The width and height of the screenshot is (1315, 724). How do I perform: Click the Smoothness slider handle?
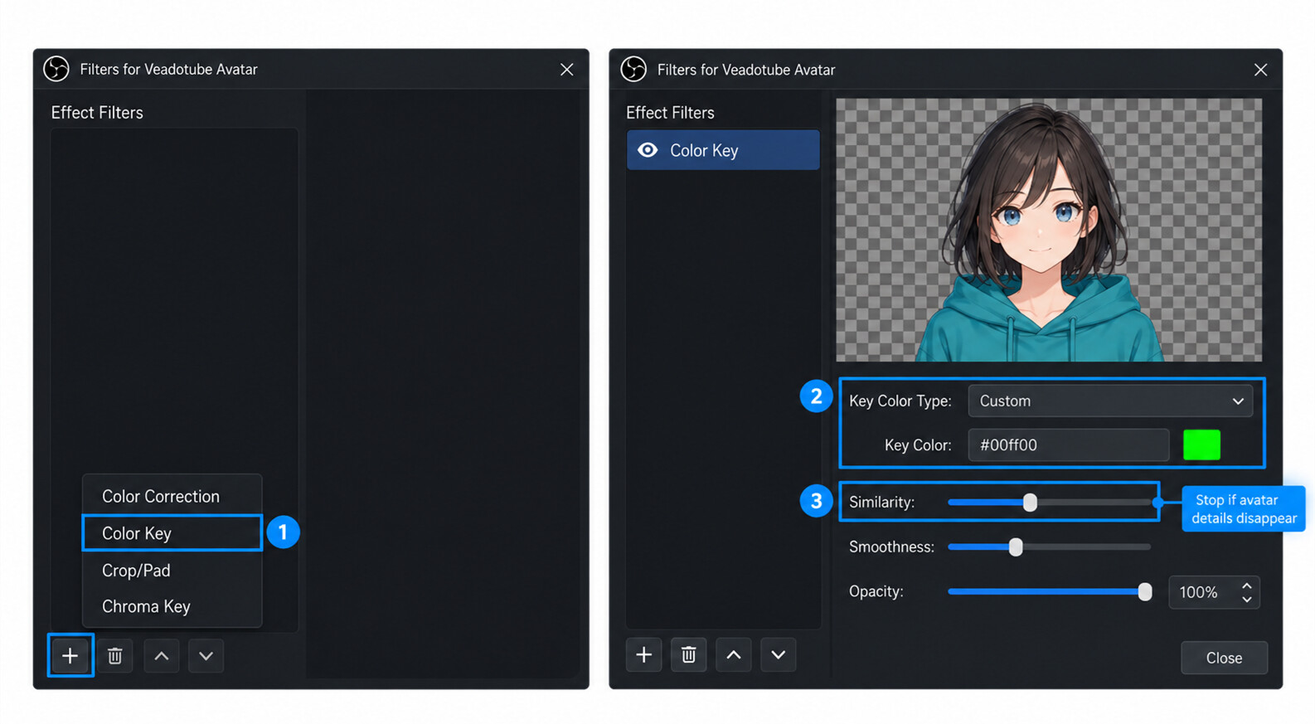1016,547
